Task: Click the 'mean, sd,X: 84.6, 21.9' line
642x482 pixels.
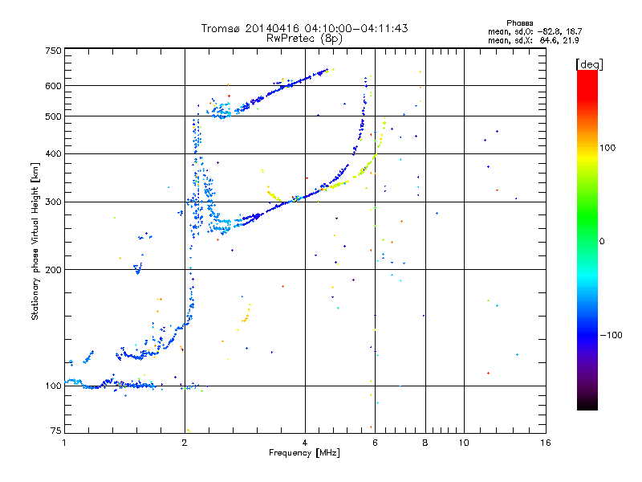Action: point(533,40)
